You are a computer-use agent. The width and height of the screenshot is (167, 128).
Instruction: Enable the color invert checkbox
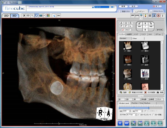[x=153, y=114]
